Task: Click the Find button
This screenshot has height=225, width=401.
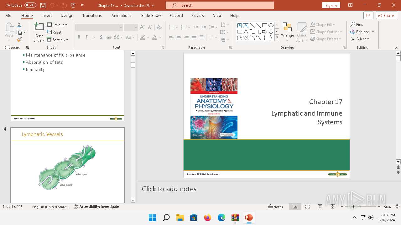Action: 357,24
